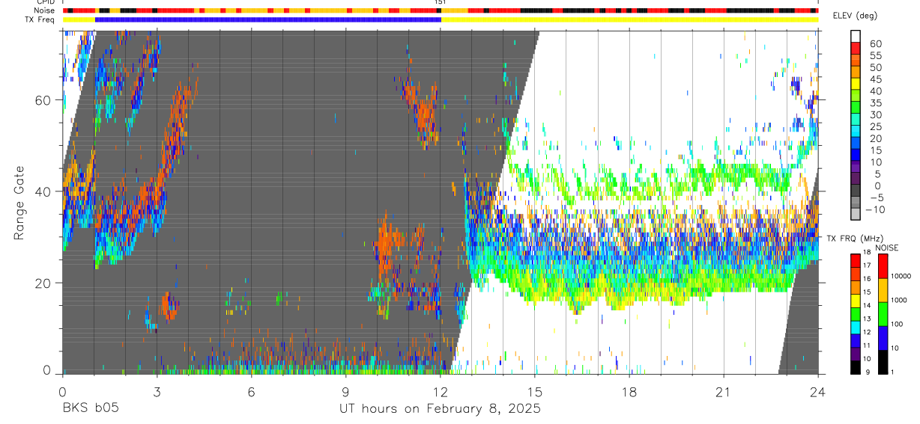This screenshot has width=920, height=424.
Task: Click the "12" tick label on the UT hours axis
Action: click(x=441, y=391)
